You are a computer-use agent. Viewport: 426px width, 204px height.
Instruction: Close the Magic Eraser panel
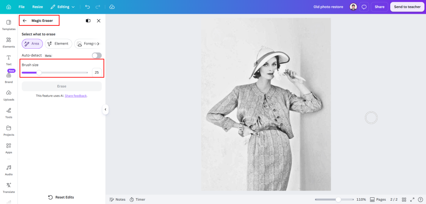tap(99, 21)
